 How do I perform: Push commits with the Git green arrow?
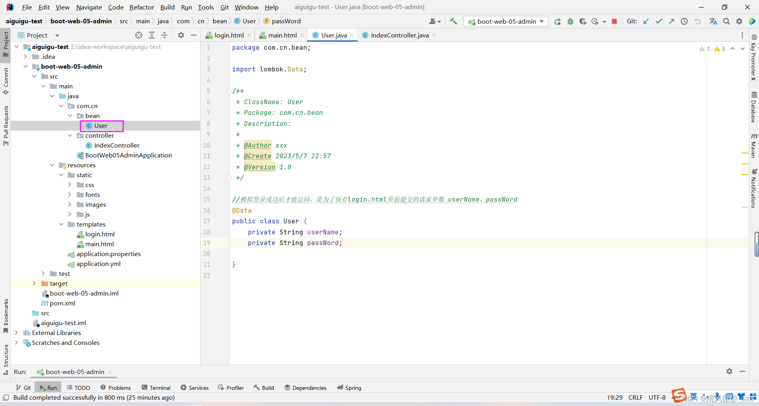[x=671, y=21]
